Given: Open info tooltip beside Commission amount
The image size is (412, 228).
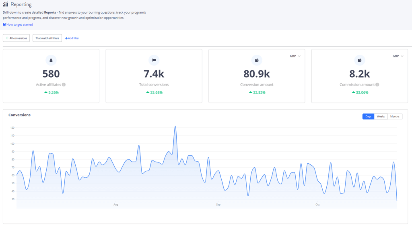Looking at the screenshot, I should (377, 85).
